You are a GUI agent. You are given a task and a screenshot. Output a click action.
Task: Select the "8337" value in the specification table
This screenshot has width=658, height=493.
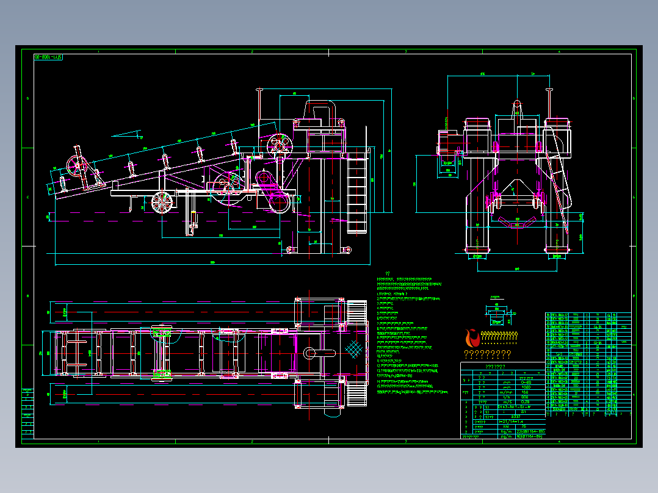516,417
